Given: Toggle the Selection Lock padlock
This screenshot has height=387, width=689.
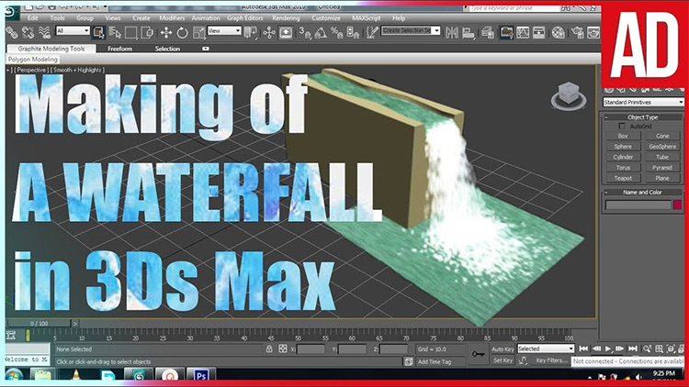Looking at the screenshot, I should click(x=269, y=348).
